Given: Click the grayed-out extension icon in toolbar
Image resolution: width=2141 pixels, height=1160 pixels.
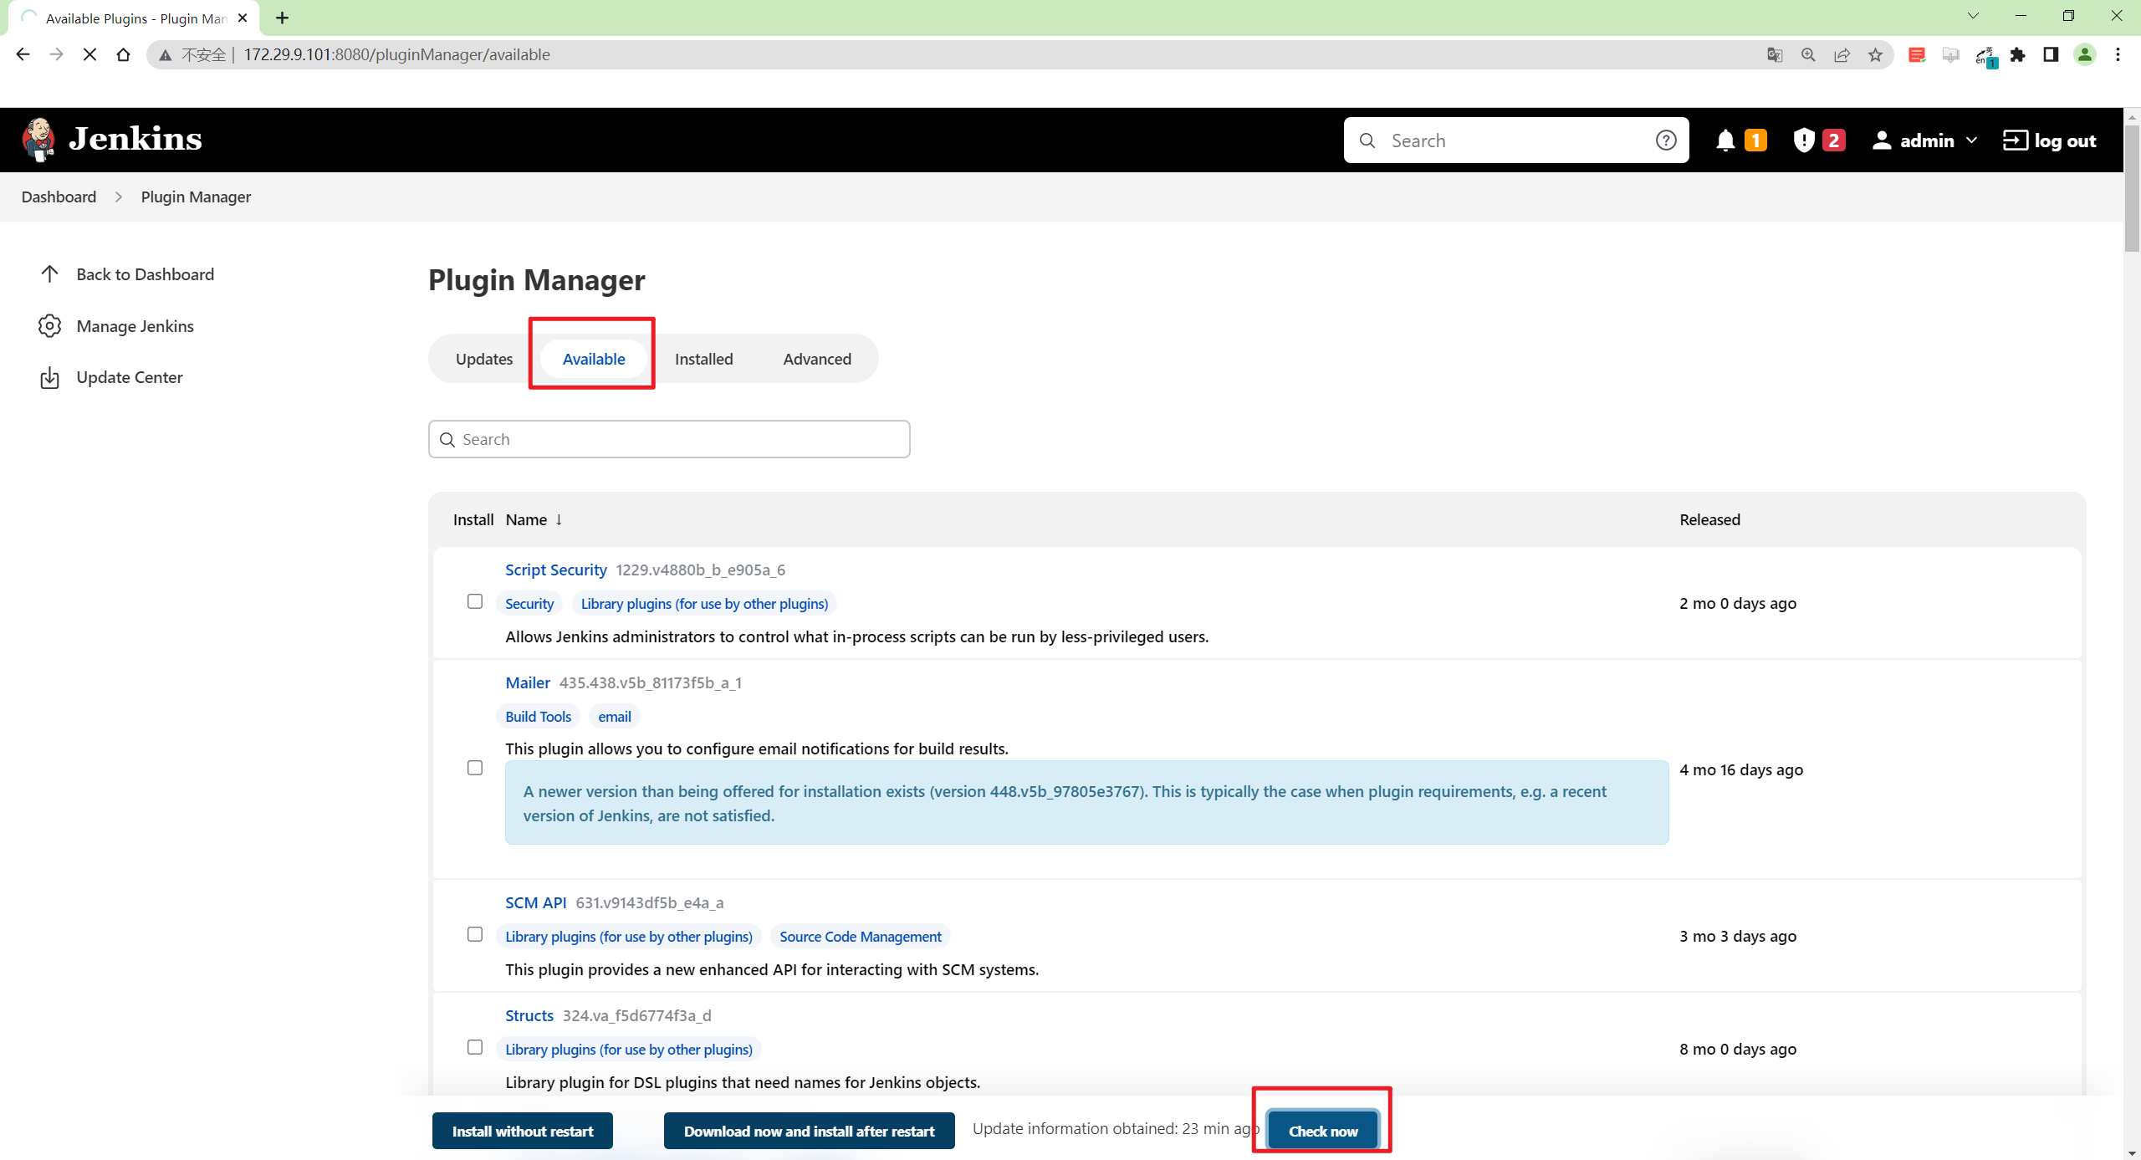Looking at the screenshot, I should tap(1951, 54).
